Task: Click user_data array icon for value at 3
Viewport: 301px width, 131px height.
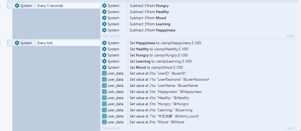Action: pyautogui.click(x=104, y=92)
